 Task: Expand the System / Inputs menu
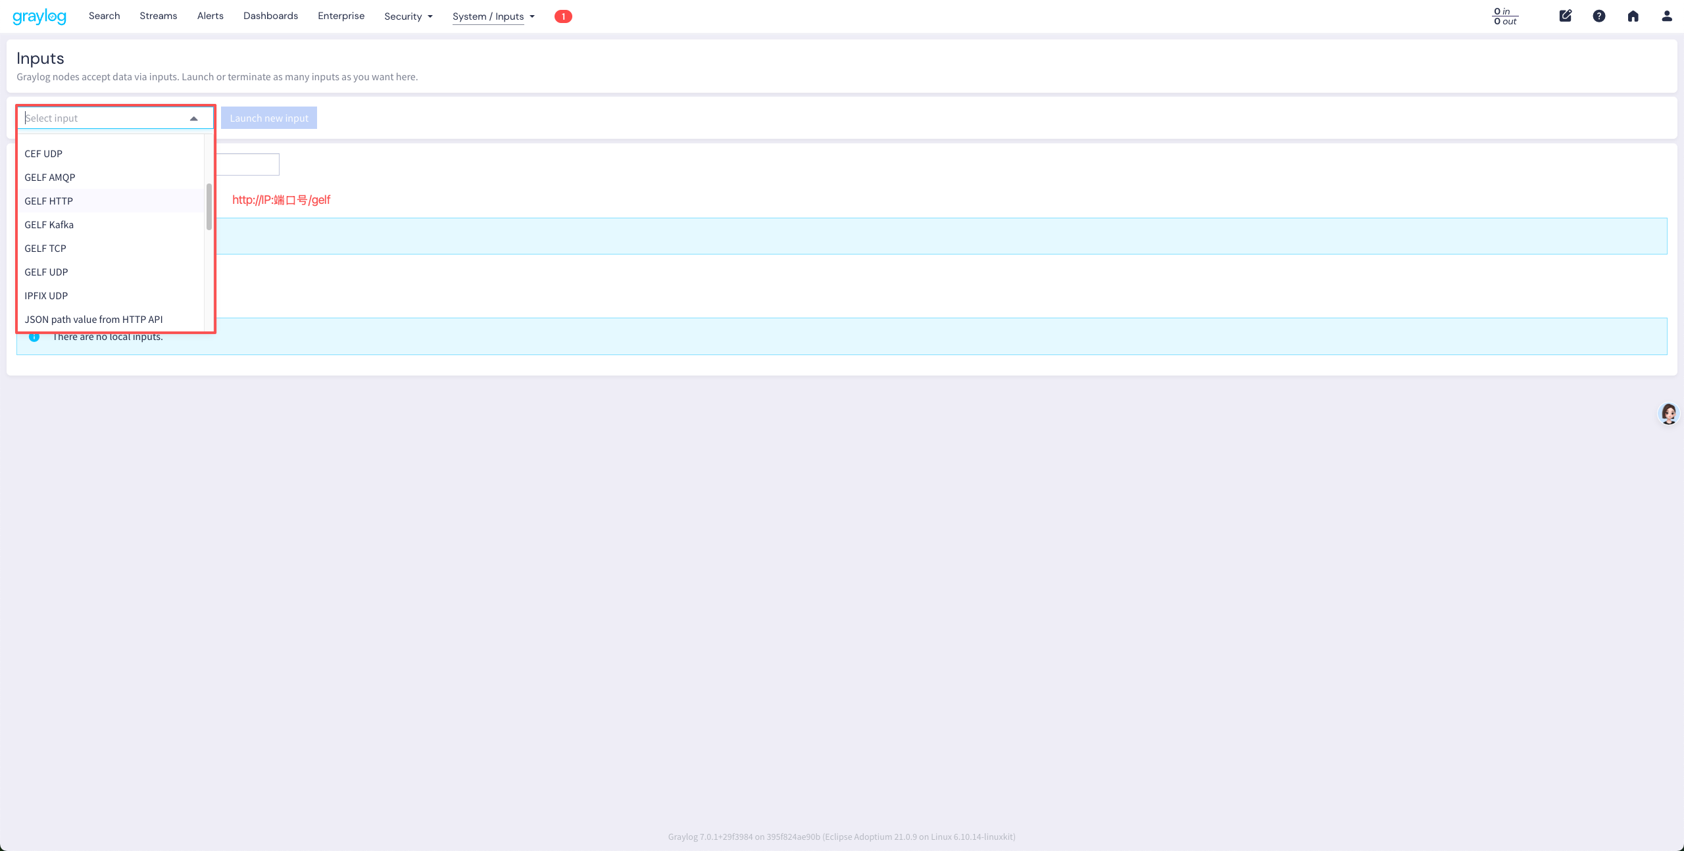(493, 16)
